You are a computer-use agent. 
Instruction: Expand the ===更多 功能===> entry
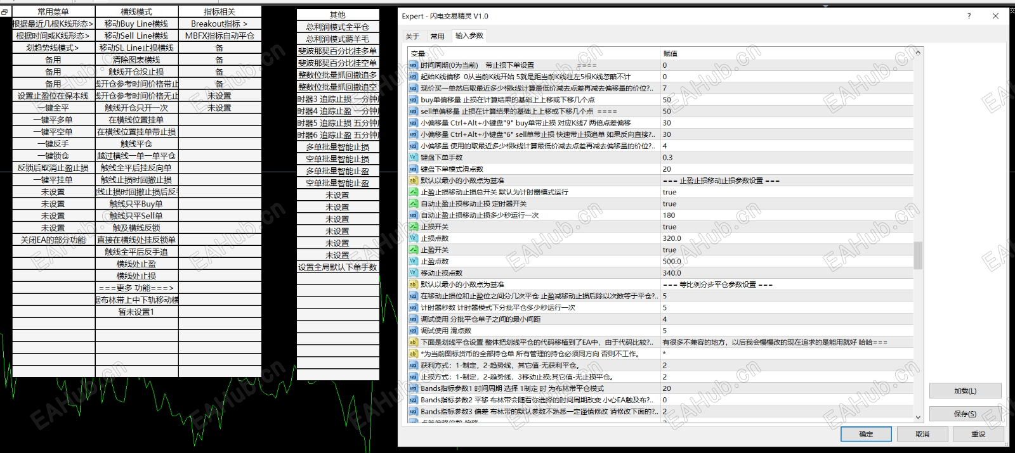(x=136, y=288)
